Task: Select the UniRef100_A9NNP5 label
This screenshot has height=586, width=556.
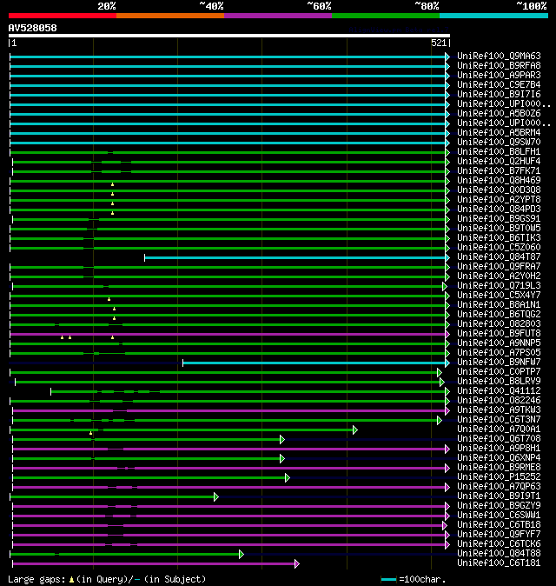Action: click(499, 343)
